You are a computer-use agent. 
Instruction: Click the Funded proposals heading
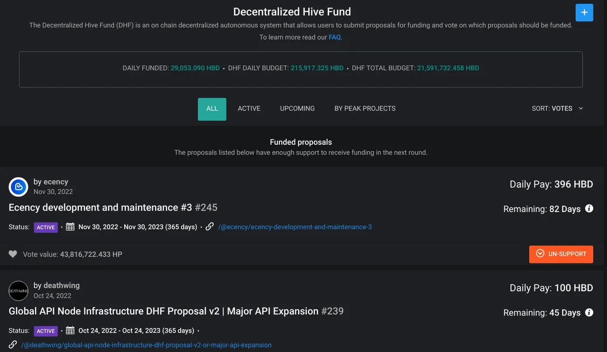pyautogui.click(x=301, y=142)
